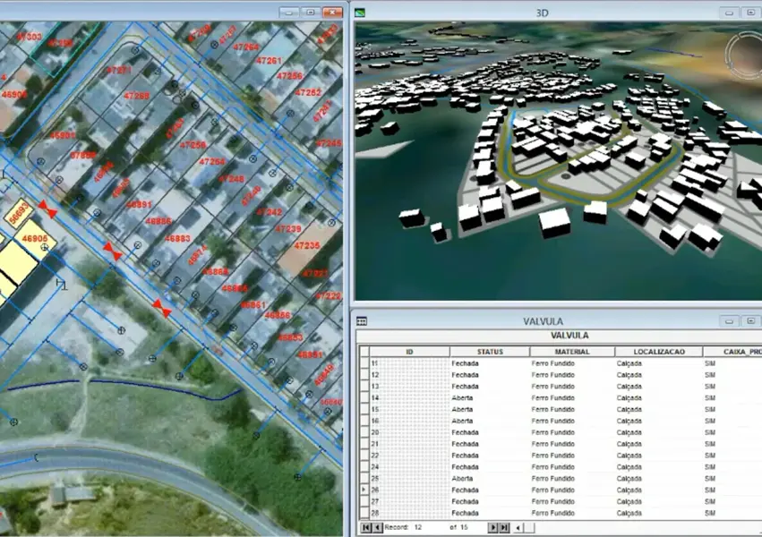The image size is (762, 537).
Task: Click the SIM value in row 28
Action: point(710,513)
